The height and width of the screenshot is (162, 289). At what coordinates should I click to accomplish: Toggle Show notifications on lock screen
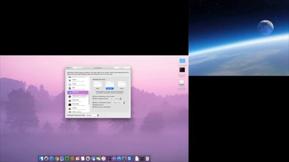(x=93, y=96)
